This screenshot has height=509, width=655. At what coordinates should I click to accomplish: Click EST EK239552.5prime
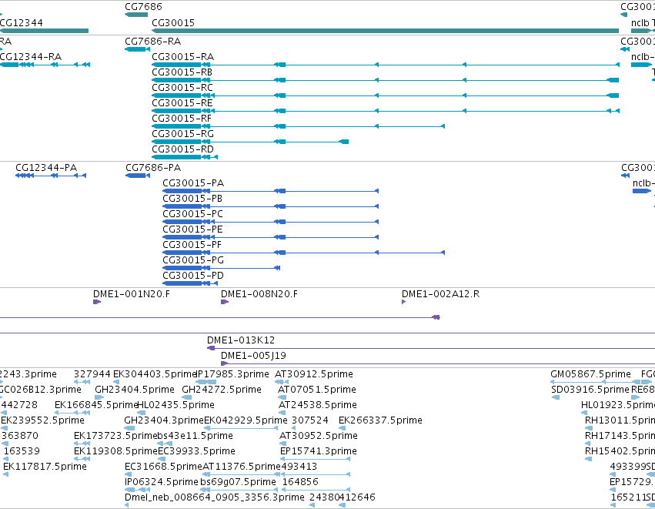tap(42, 420)
